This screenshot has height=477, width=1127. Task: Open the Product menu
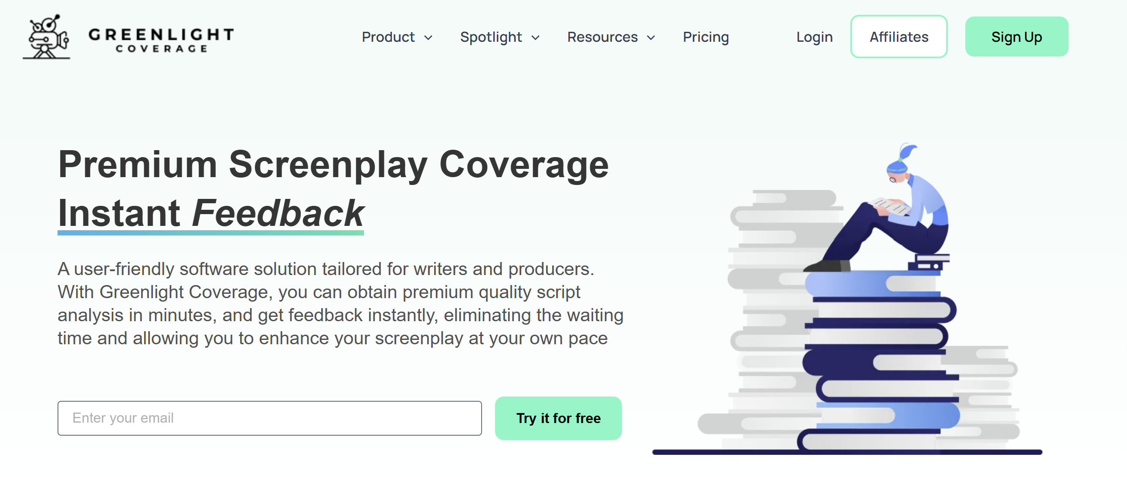pos(388,37)
